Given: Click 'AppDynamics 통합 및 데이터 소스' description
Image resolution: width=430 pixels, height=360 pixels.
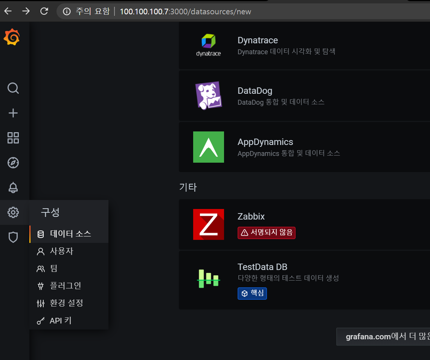Looking at the screenshot, I should click(288, 153).
